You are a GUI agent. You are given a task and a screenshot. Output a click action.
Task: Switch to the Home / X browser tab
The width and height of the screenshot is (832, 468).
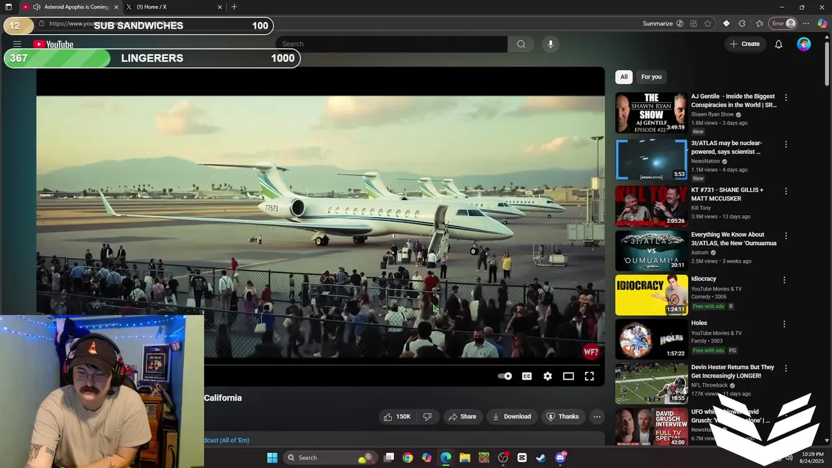click(175, 7)
